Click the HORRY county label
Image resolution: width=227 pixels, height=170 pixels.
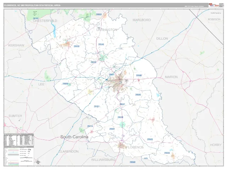[216, 145]
